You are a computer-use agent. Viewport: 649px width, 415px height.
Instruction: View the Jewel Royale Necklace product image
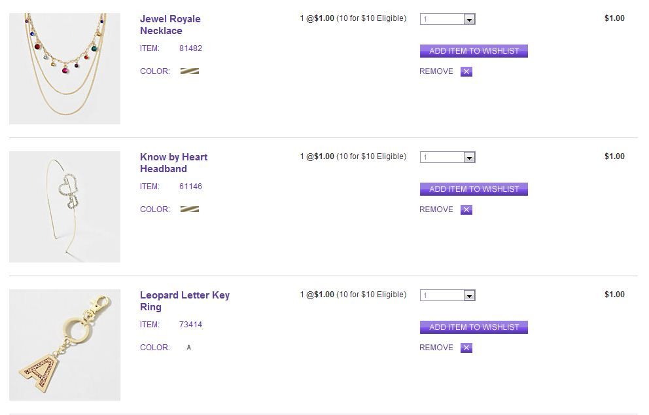point(65,69)
